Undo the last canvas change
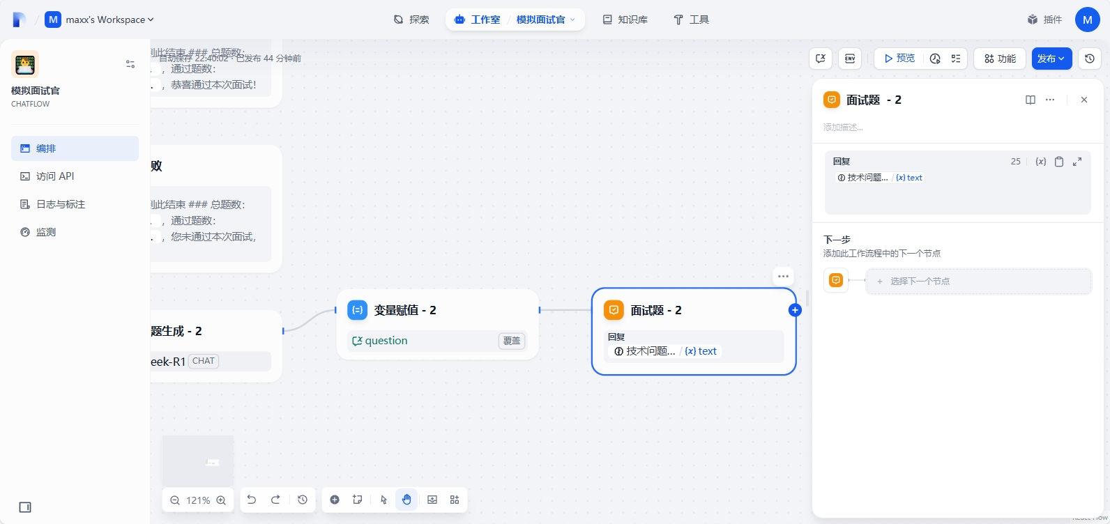The width and height of the screenshot is (1110, 524). 252,500
